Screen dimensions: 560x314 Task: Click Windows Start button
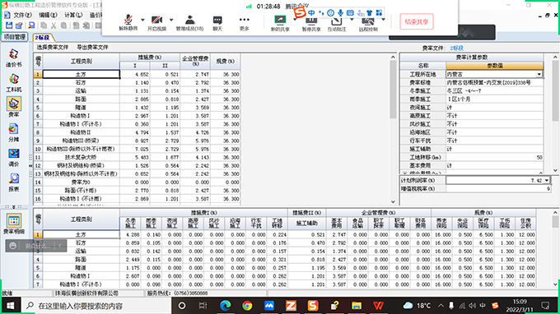tap(10, 306)
